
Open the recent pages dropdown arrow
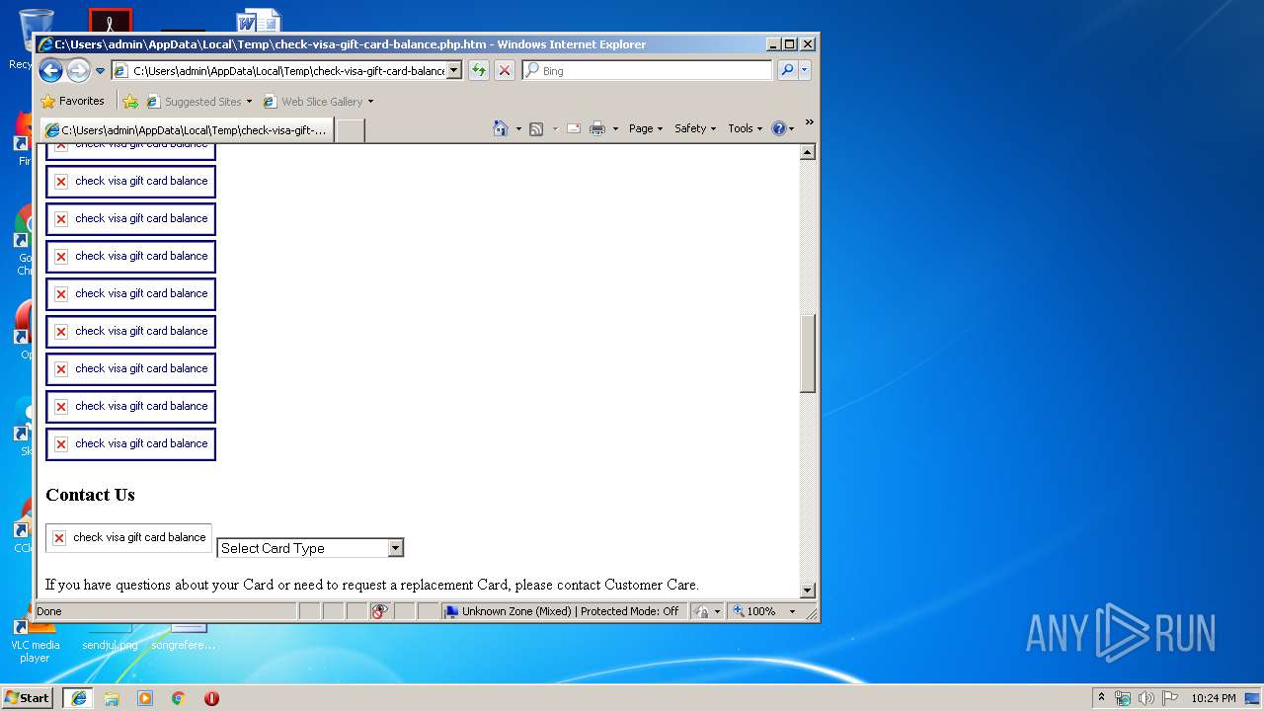[100, 71]
